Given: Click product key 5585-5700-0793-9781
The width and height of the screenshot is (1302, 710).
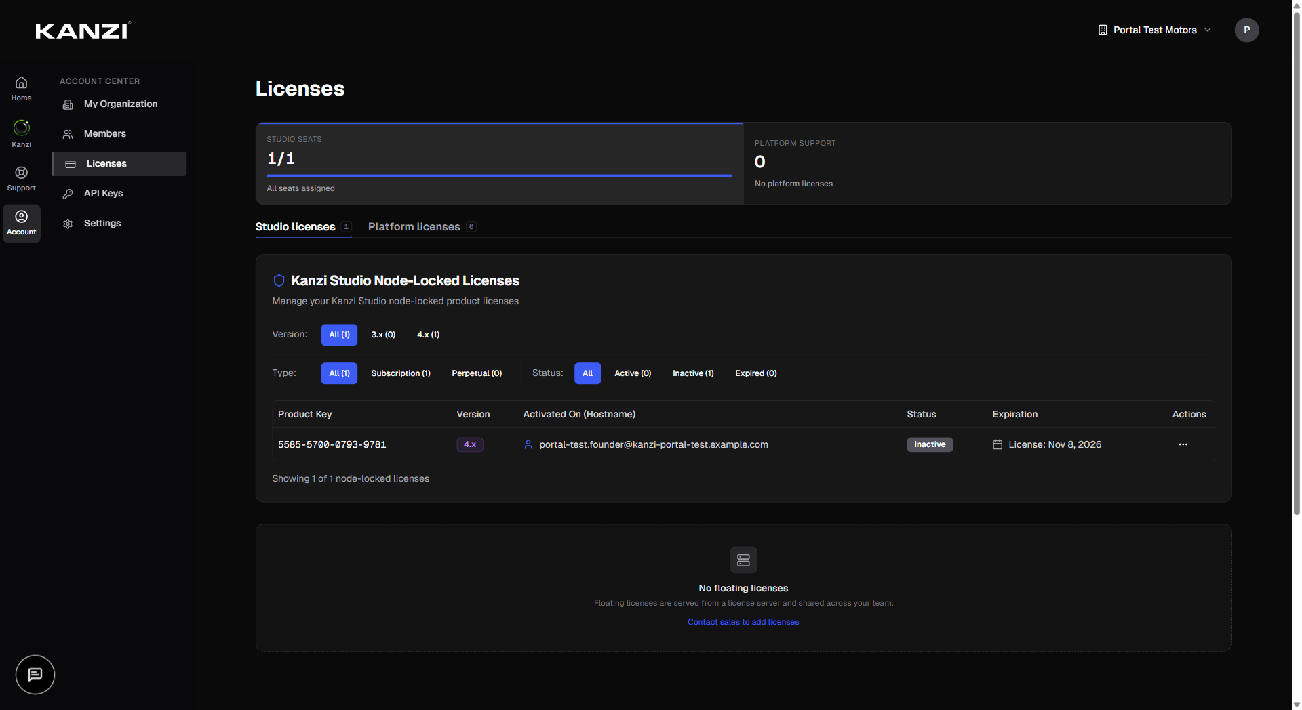Looking at the screenshot, I should coord(332,445).
